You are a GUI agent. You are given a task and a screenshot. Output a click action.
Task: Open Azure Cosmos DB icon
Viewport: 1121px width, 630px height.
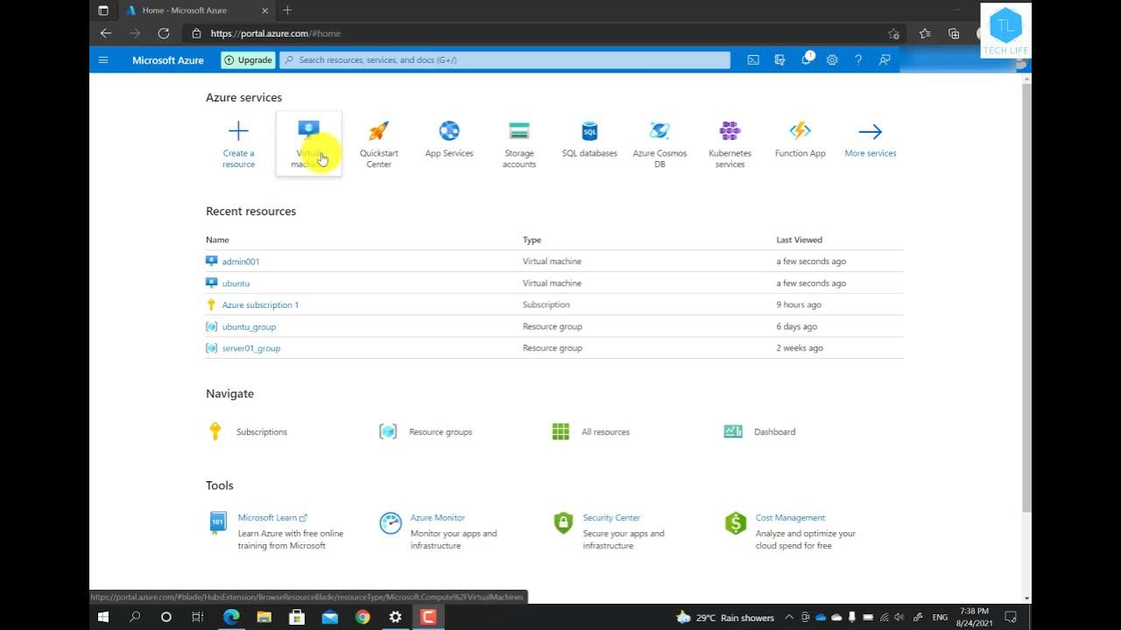coord(659,131)
